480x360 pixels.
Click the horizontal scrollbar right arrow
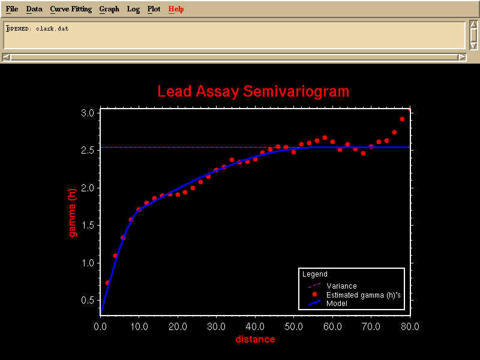tap(462, 57)
